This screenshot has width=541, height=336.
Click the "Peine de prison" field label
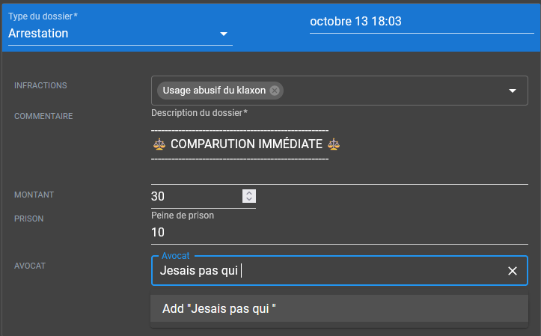[183, 216]
